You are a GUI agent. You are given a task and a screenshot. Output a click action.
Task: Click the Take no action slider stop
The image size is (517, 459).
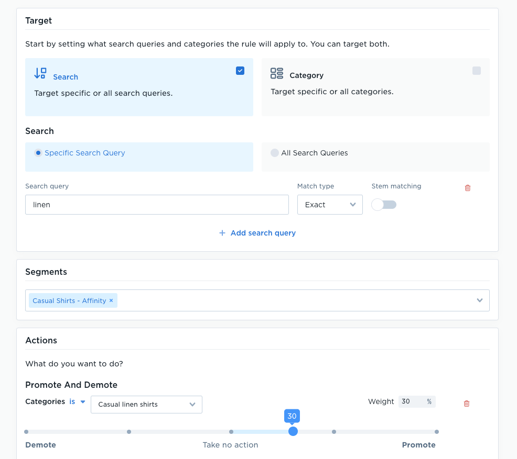231,432
